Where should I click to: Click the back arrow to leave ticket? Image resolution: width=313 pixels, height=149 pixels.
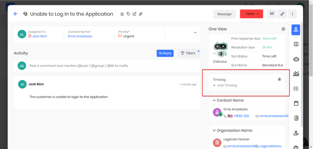tap(16, 14)
